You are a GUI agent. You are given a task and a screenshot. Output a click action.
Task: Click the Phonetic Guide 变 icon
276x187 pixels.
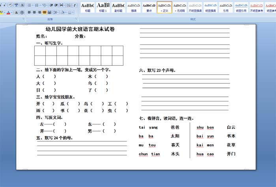click(x=17, y=5)
